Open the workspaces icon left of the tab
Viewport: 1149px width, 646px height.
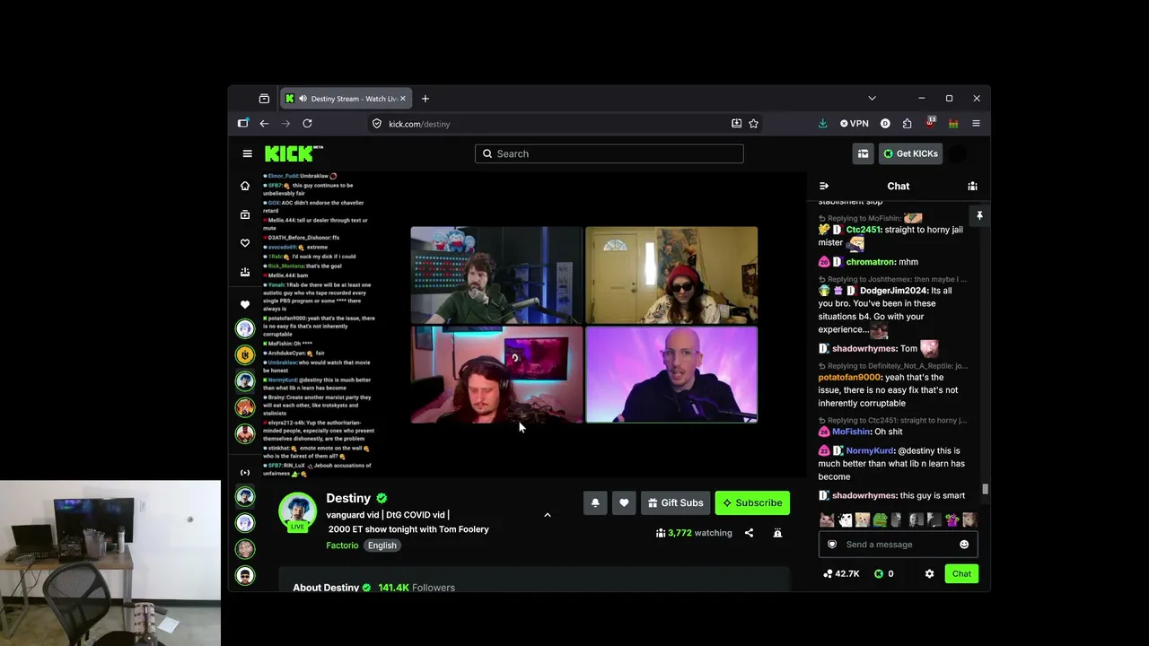tap(264, 99)
